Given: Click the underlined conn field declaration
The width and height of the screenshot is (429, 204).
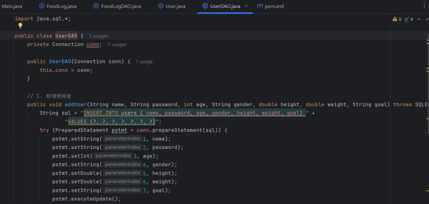Looking at the screenshot, I should point(93,44).
